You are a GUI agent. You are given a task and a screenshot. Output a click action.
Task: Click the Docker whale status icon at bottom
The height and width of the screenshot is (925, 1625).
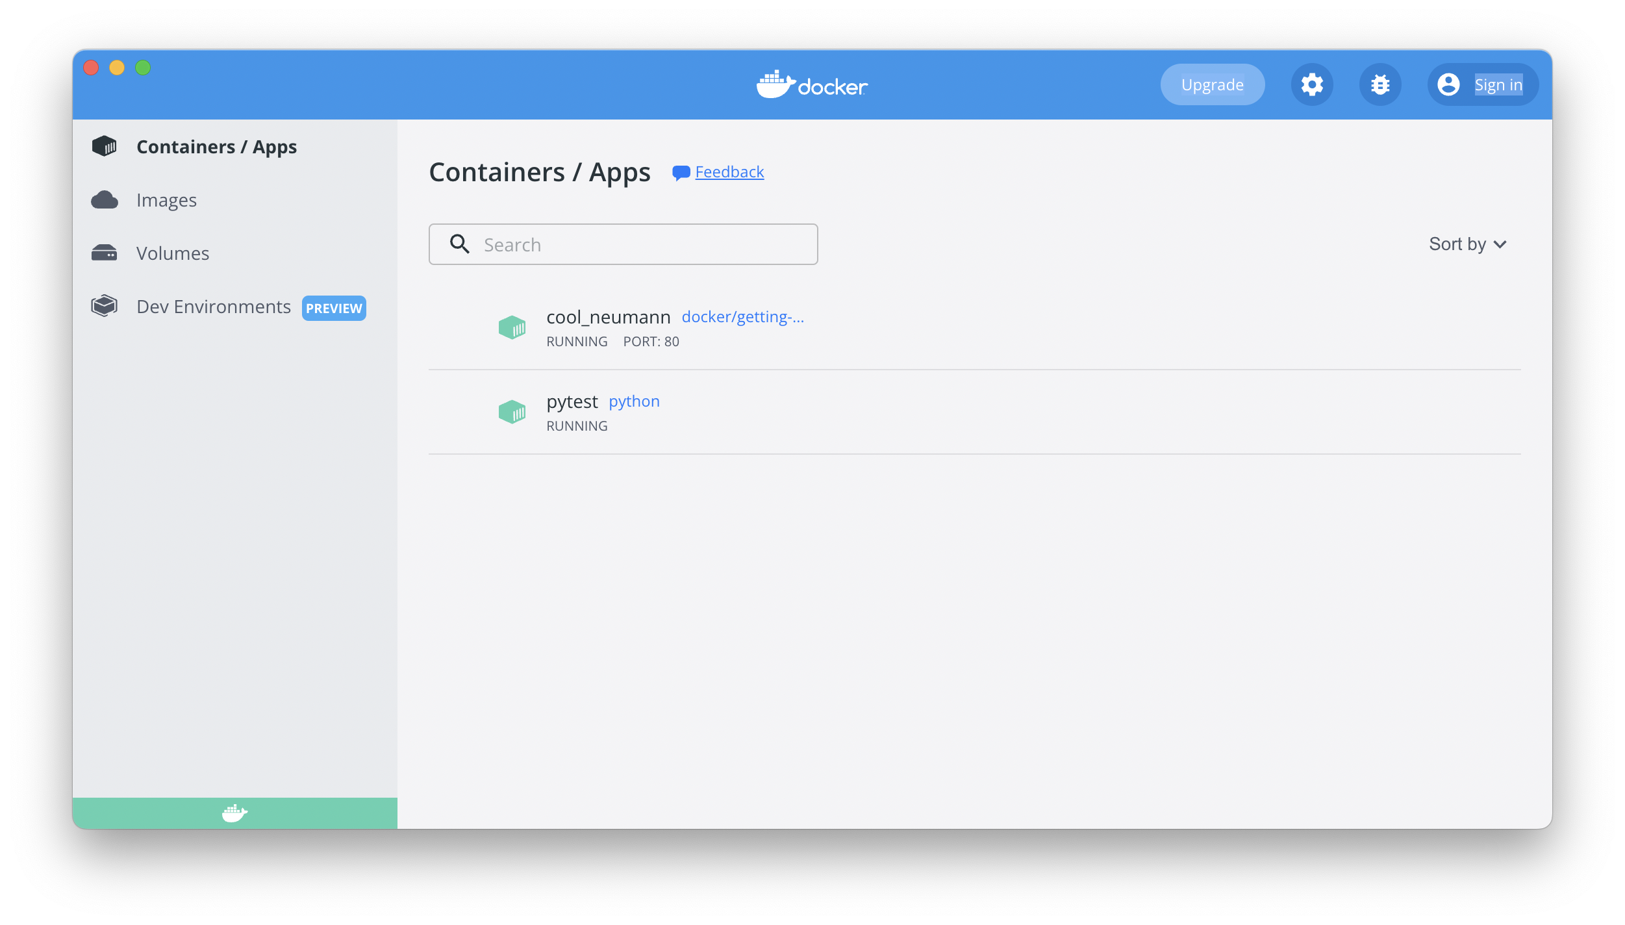click(234, 813)
